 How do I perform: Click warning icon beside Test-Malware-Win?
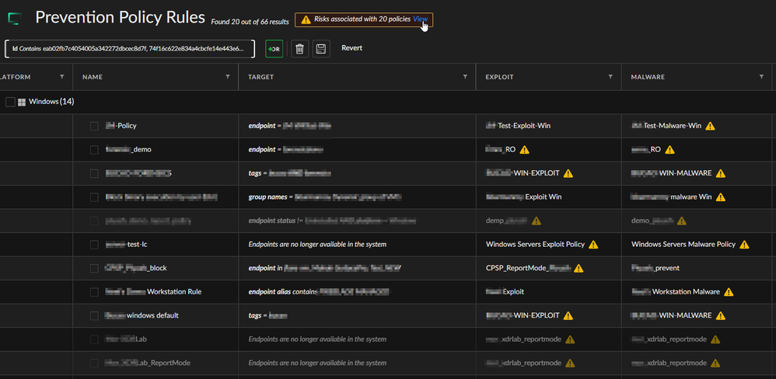(x=710, y=126)
